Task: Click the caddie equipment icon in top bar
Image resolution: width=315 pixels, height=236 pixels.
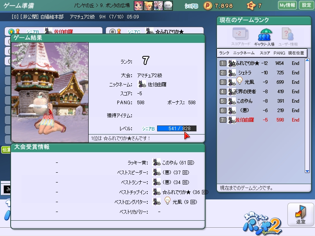Action: click(x=158, y=6)
